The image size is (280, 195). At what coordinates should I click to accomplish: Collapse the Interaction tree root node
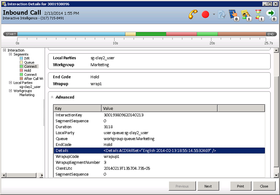5,50
